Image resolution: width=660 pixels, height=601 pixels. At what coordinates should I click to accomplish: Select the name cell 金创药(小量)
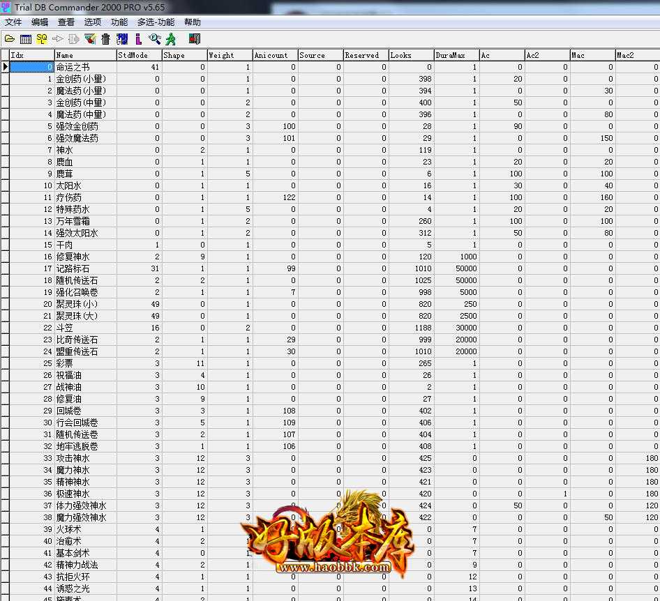[x=85, y=79]
